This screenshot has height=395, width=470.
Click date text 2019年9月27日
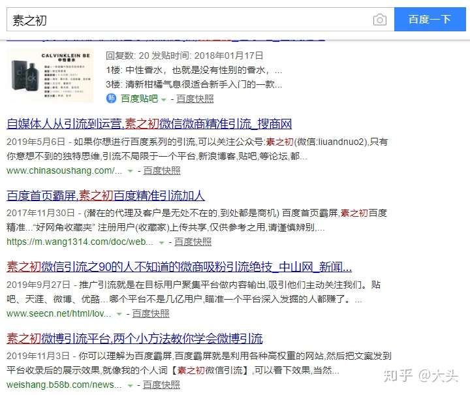[x=38, y=285]
